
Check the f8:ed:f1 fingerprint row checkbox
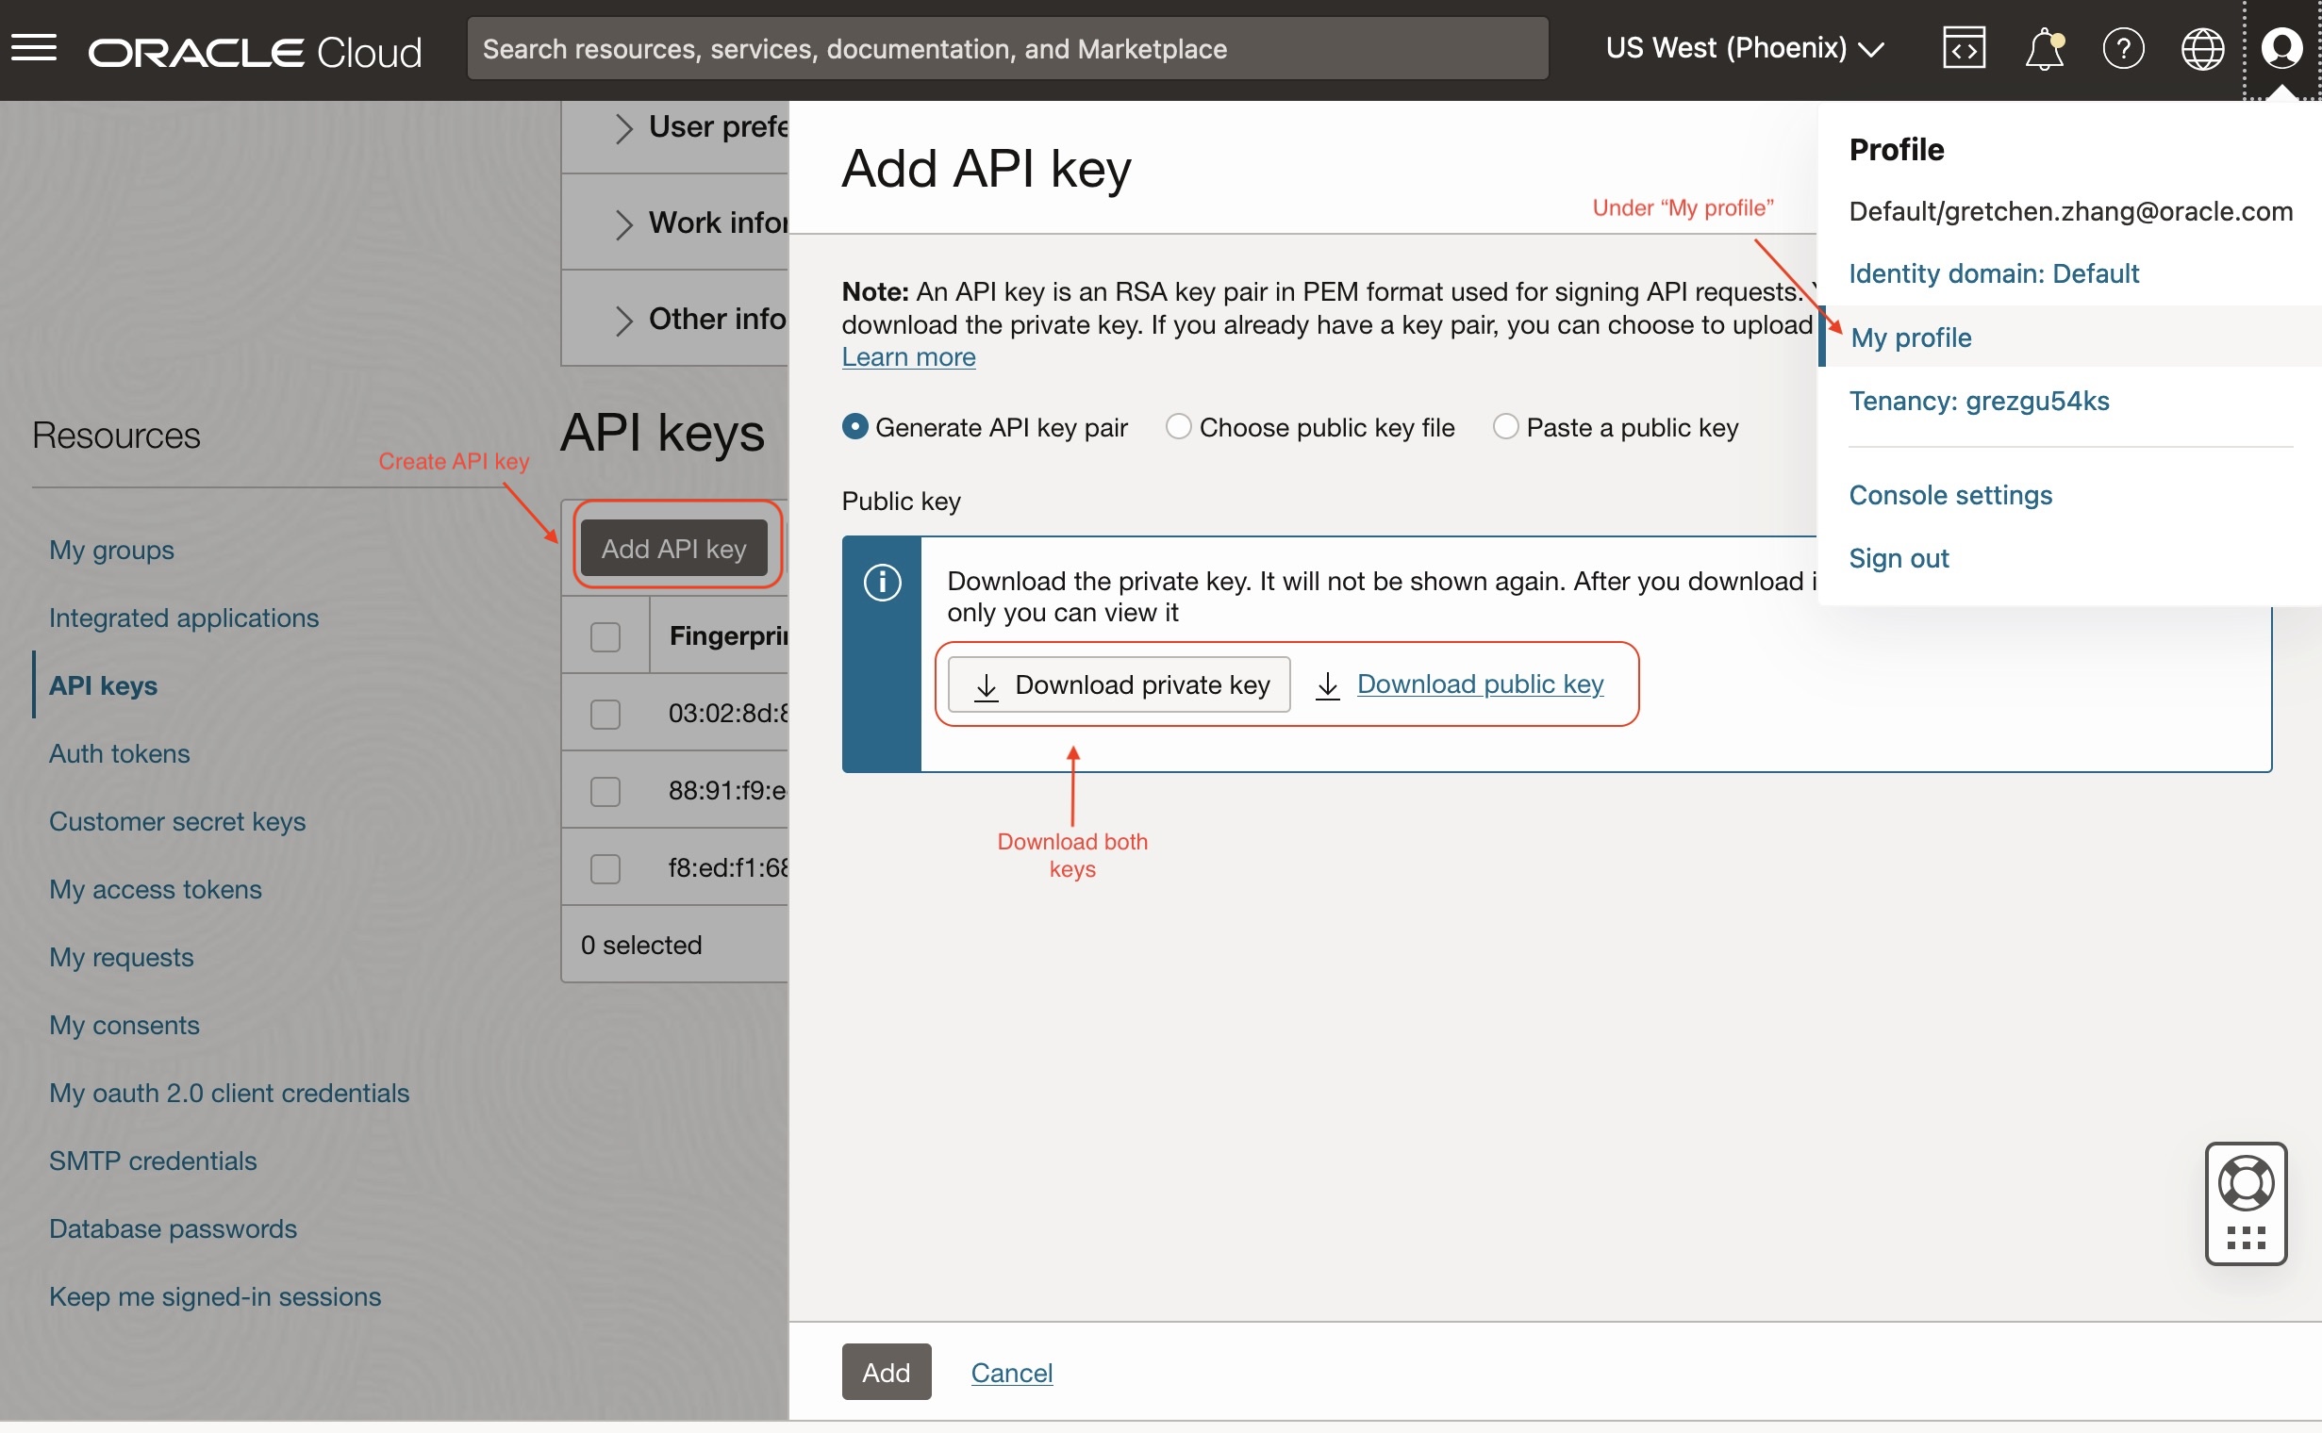(x=605, y=869)
